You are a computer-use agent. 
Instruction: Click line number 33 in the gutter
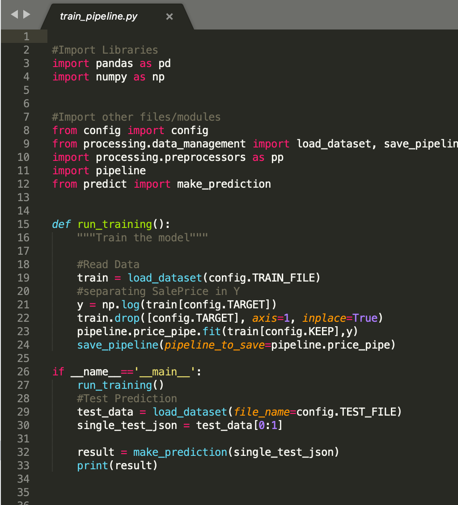[25, 465]
